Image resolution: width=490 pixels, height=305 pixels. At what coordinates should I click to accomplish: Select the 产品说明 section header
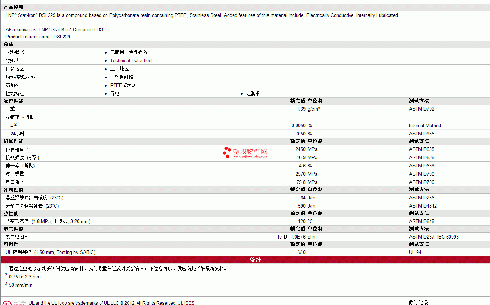[14, 8]
